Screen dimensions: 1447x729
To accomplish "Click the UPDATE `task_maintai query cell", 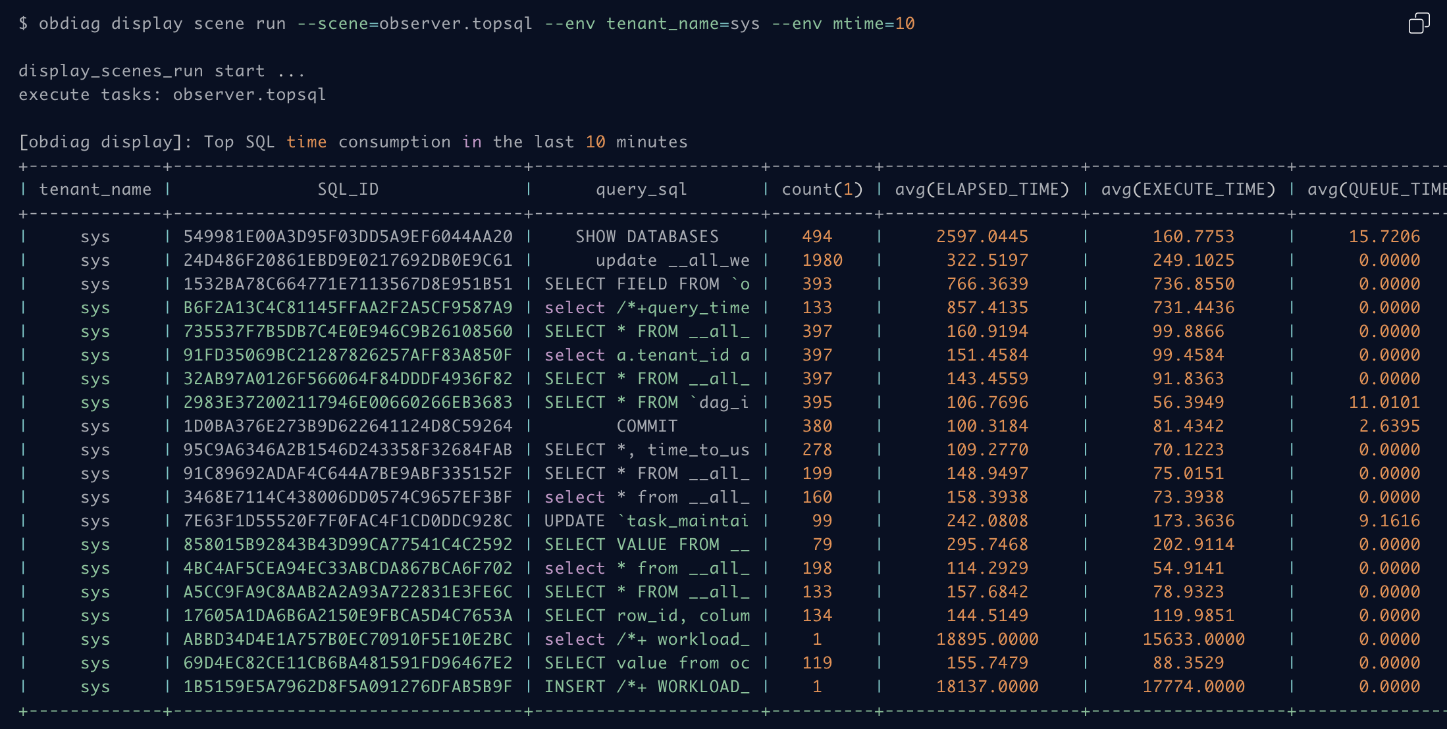I will tap(646, 521).
